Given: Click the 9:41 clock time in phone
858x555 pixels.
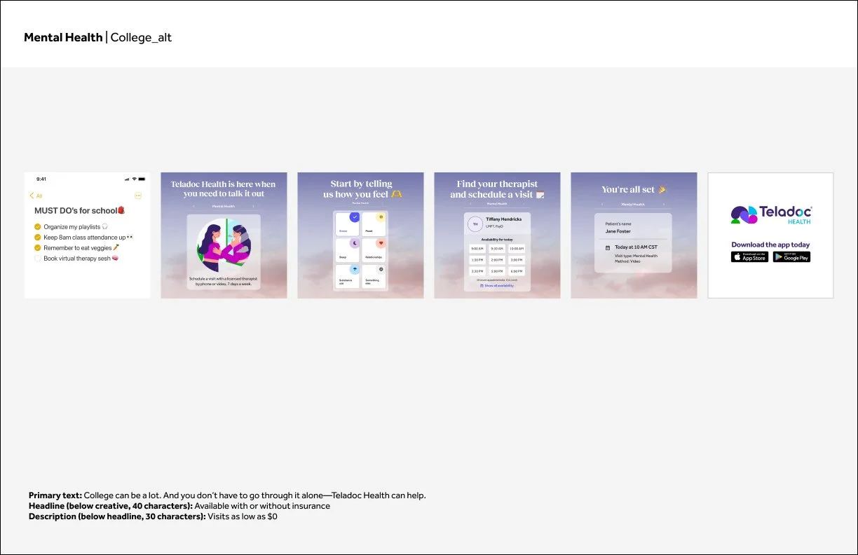Looking at the screenshot, I should click(41, 179).
